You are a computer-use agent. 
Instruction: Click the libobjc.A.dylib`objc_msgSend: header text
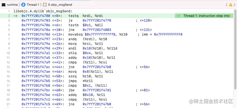pyautogui.click(x=43, y=11)
